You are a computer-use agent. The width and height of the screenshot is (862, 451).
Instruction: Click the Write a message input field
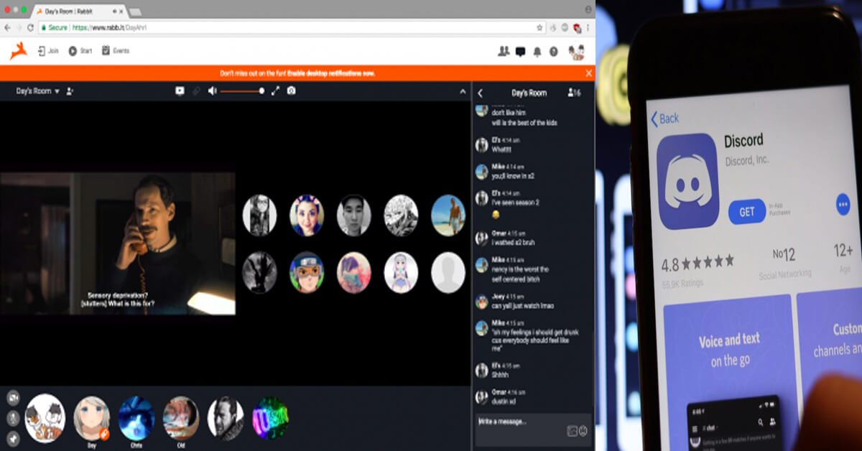521,422
